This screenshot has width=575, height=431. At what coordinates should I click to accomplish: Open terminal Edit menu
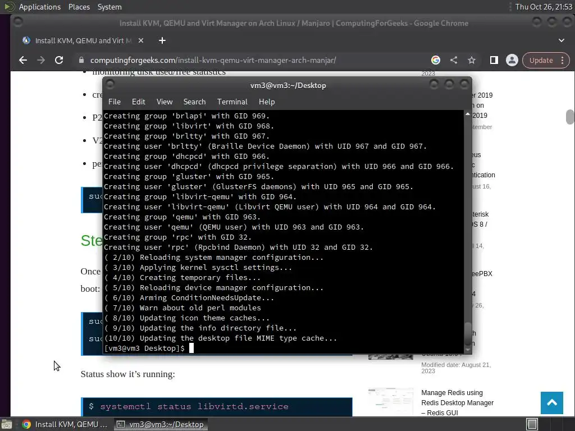[x=139, y=102]
